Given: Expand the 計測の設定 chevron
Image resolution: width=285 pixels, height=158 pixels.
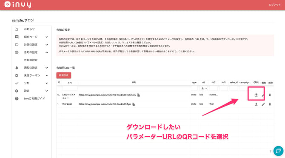Looking at the screenshot, I should coord(47,45).
